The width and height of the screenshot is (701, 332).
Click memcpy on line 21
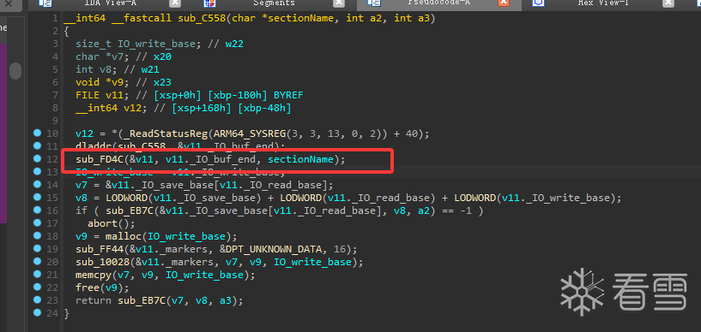(94, 275)
